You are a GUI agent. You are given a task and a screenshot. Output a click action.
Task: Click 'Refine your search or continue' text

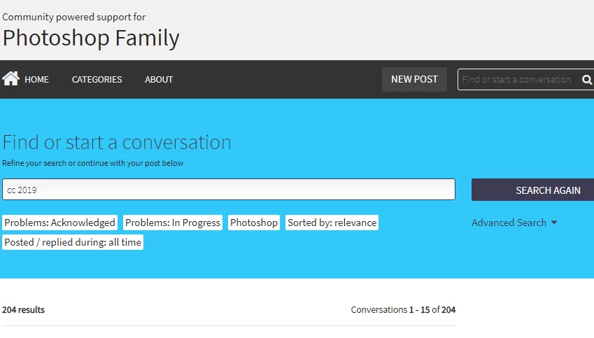[x=93, y=163]
